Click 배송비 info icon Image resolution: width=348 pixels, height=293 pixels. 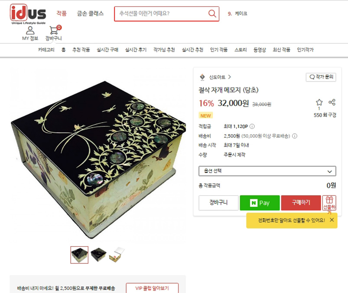tap(295, 136)
